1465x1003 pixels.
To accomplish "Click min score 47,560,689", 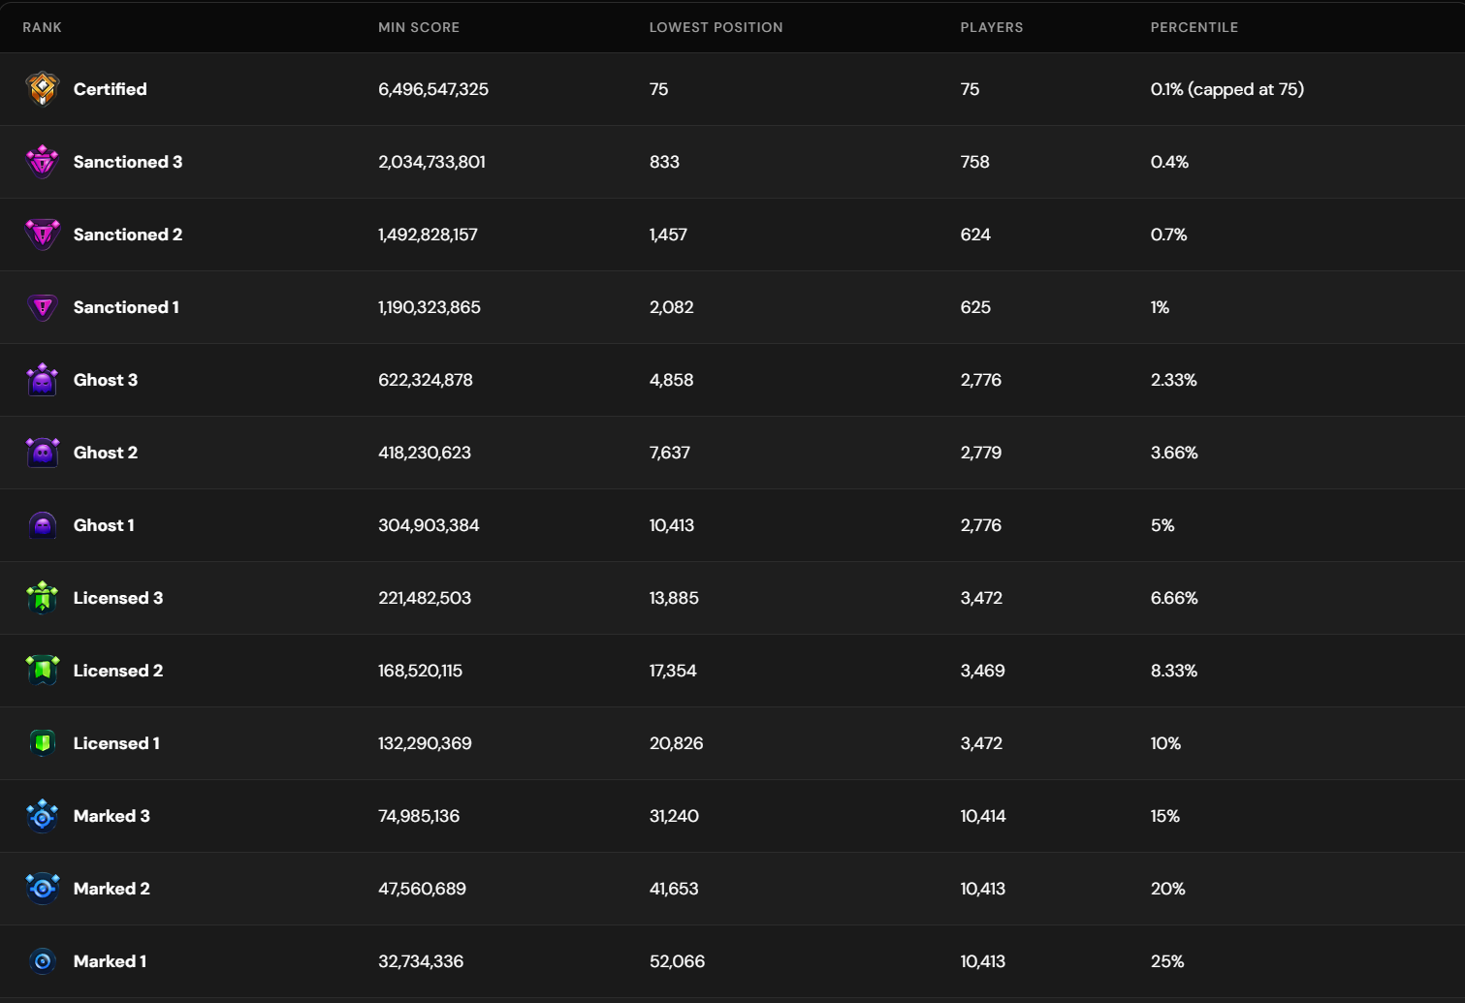I will [422, 889].
